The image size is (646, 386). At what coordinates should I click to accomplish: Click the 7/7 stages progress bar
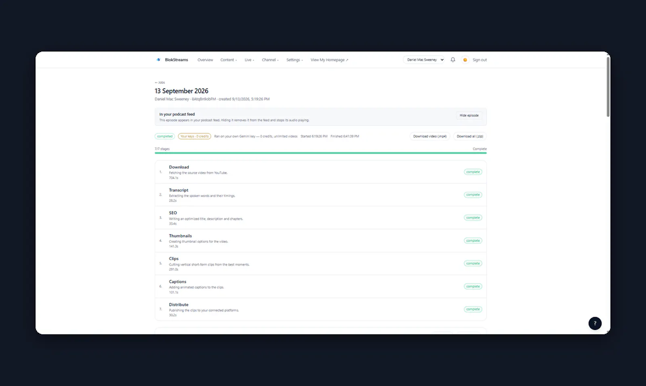pos(321,153)
